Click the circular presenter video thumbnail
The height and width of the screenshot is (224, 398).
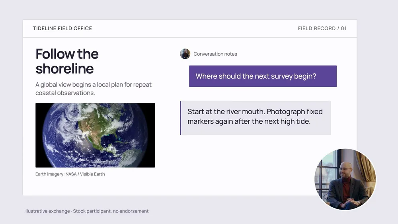coord(345,179)
